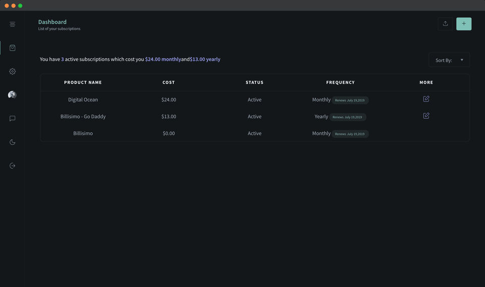Edit the Billisimo - Go Daddy subscription
The width and height of the screenshot is (485, 287).
426,116
